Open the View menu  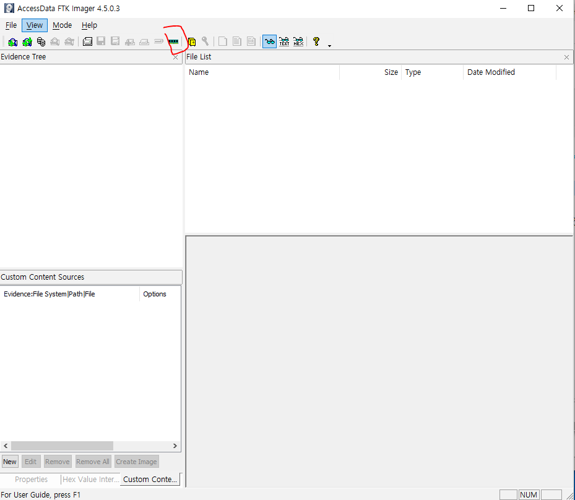click(35, 25)
